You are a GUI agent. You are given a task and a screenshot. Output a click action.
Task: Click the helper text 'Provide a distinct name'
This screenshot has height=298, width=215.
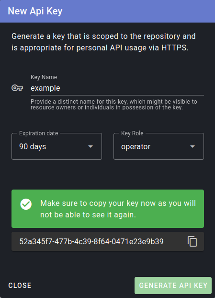tap(114, 104)
